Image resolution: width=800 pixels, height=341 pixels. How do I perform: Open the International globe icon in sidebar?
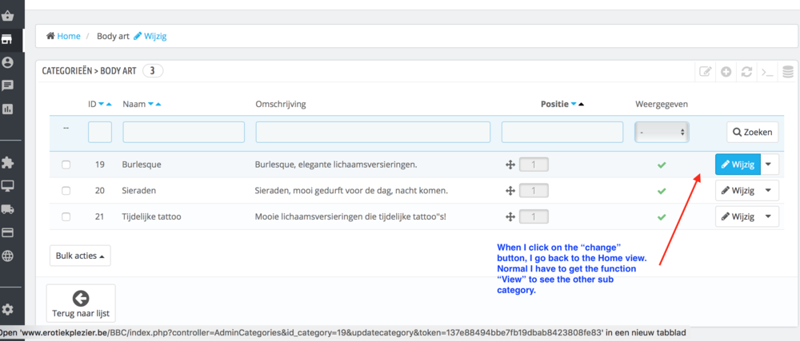pos(8,256)
